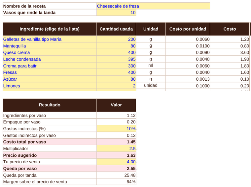Select unit cost 0.0100 for Mantequilla
This screenshot has width=251, height=187.
click(x=188, y=46)
